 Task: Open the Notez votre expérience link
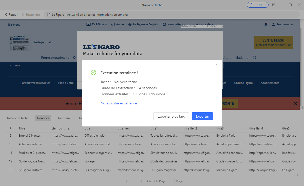[x=119, y=103]
